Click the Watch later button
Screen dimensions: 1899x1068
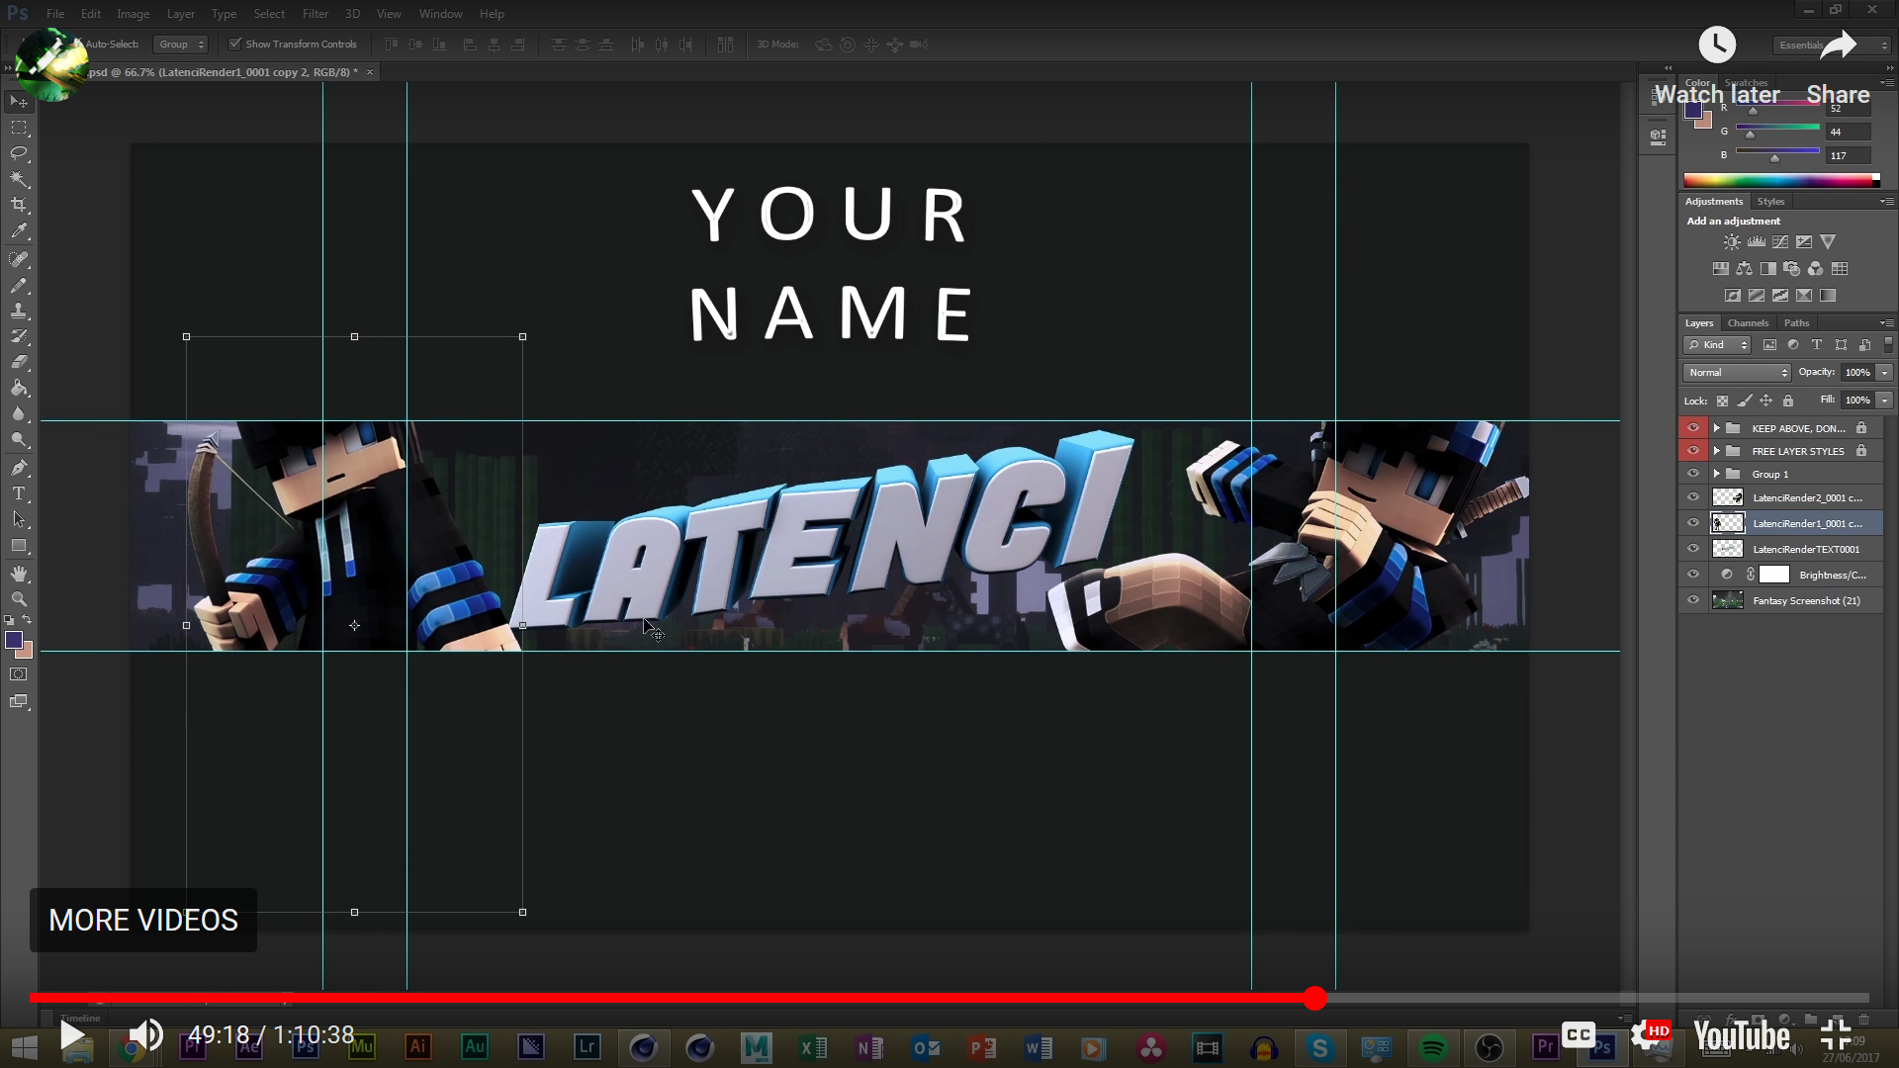coord(1717,67)
